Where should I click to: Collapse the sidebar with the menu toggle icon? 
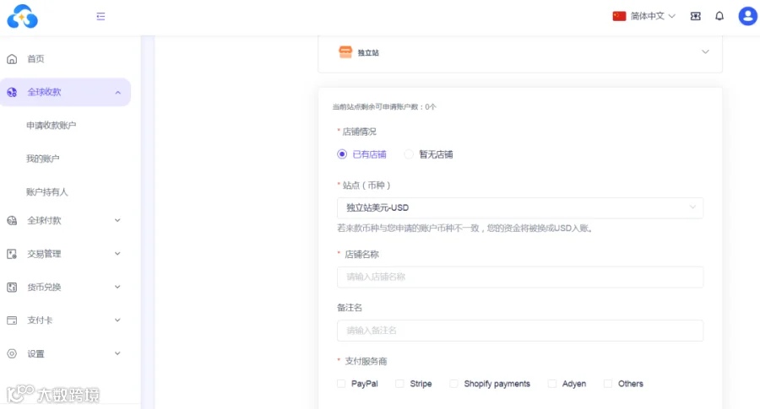coord(100,17)
